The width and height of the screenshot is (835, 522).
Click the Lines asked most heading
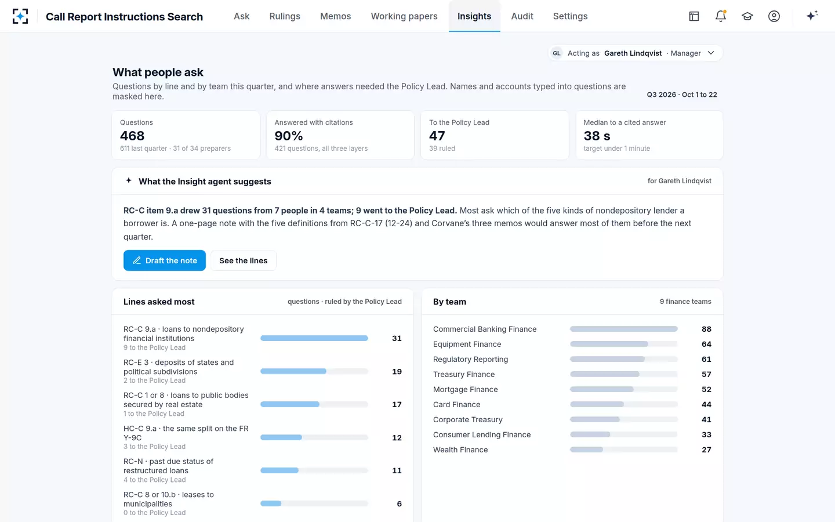[x=159, y=302]
